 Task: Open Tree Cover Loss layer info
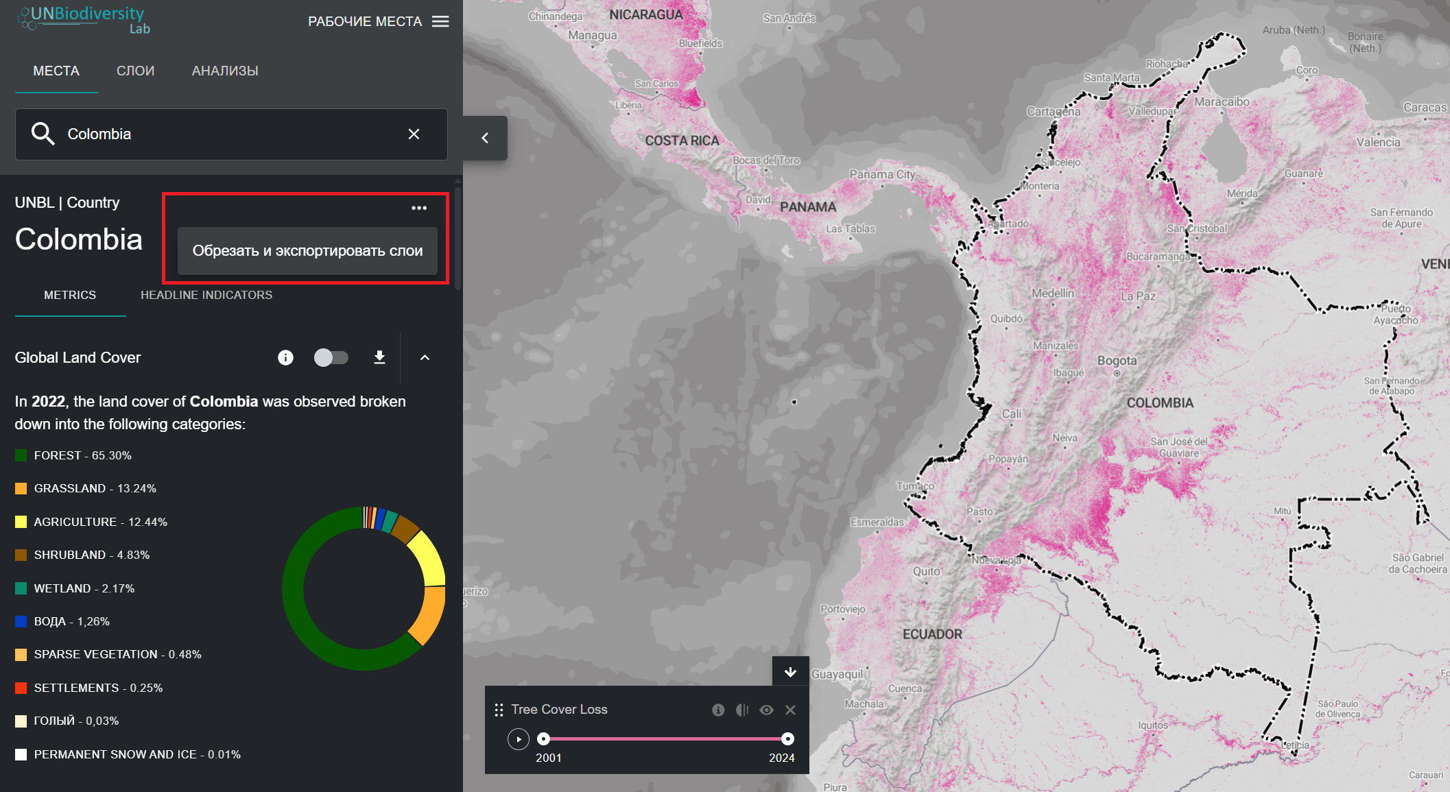718,710
